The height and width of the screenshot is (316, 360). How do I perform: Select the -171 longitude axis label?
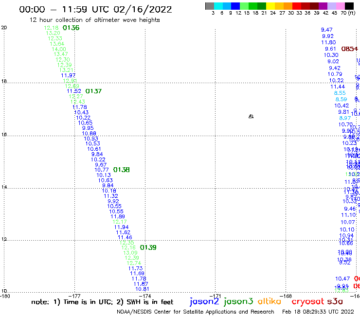tap(216, 296)
